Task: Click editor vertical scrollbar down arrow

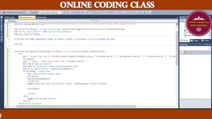Action: pyautogui.click(x=177, y=104)
